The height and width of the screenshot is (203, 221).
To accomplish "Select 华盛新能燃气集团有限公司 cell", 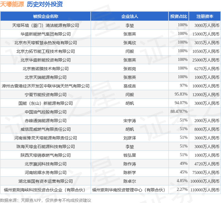I will (x=46, y=34).
